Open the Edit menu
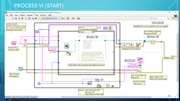Image resolution: width=180 pixels, height=101 pixels. point(11,15)
